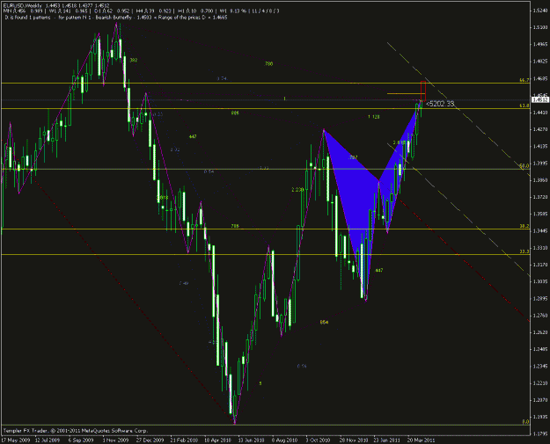Click the 38.2 Fibonacci level label

(524, 226)
